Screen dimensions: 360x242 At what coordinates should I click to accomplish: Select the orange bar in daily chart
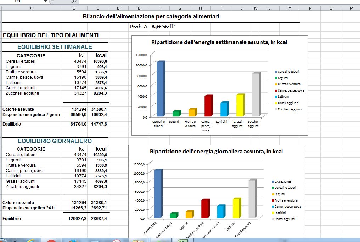click(x=190, y=214)
